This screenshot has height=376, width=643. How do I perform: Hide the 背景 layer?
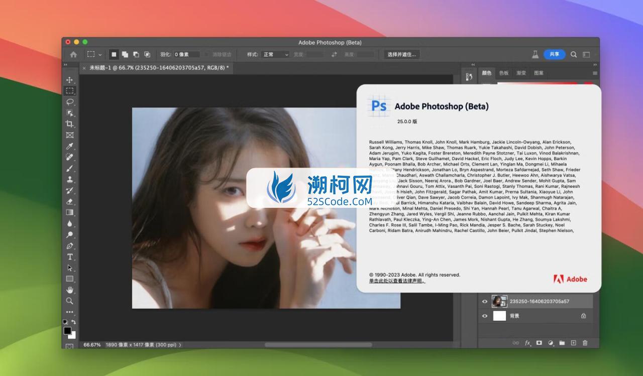coord(485,316)
